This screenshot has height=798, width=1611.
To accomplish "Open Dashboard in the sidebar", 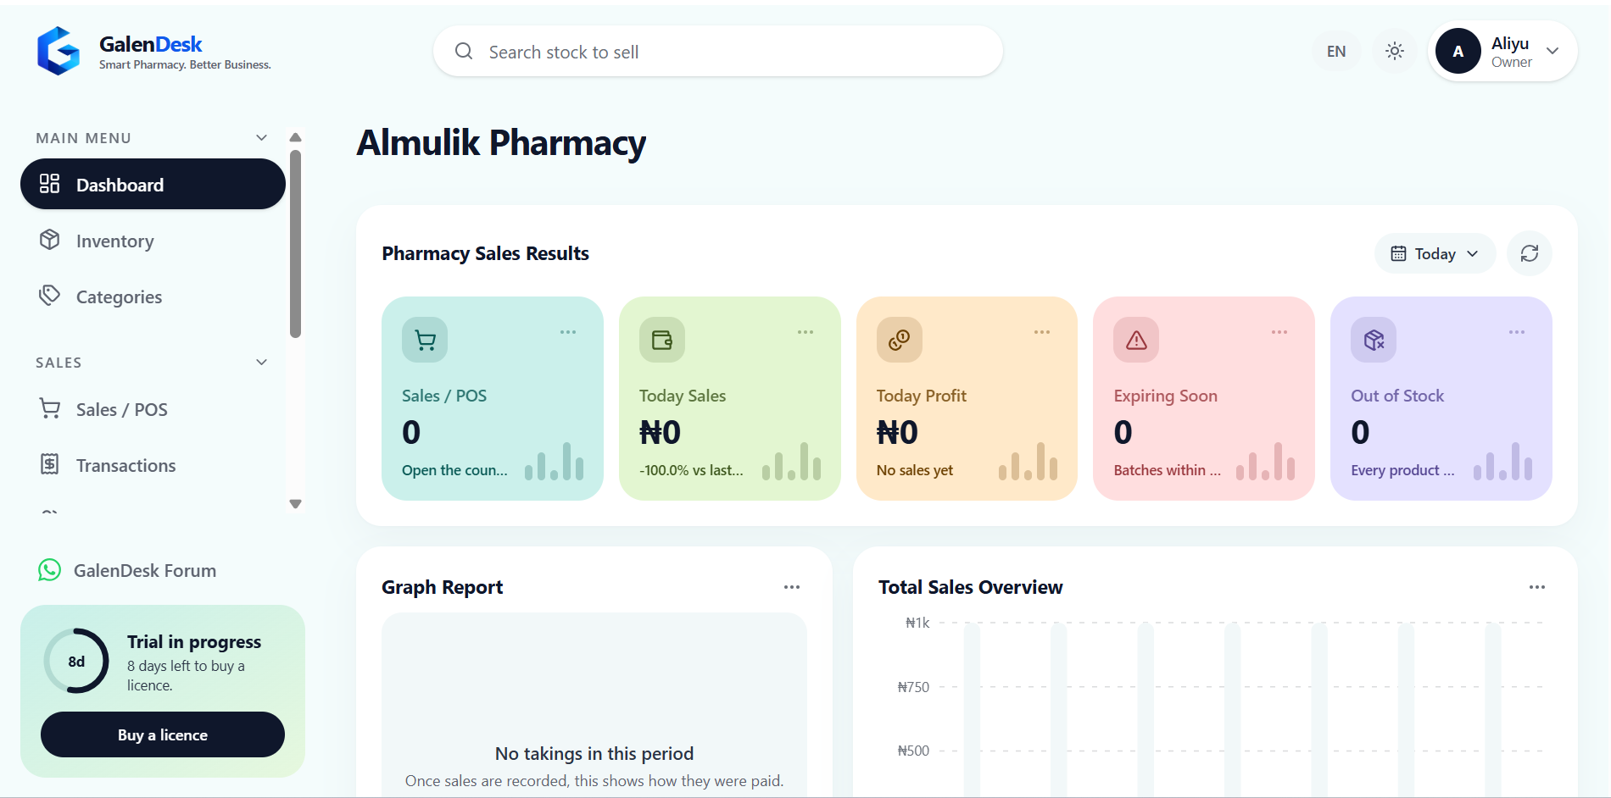I will pos(153,185).
